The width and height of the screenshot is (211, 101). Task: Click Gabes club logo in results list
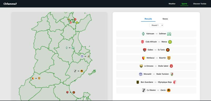[145, 50]
